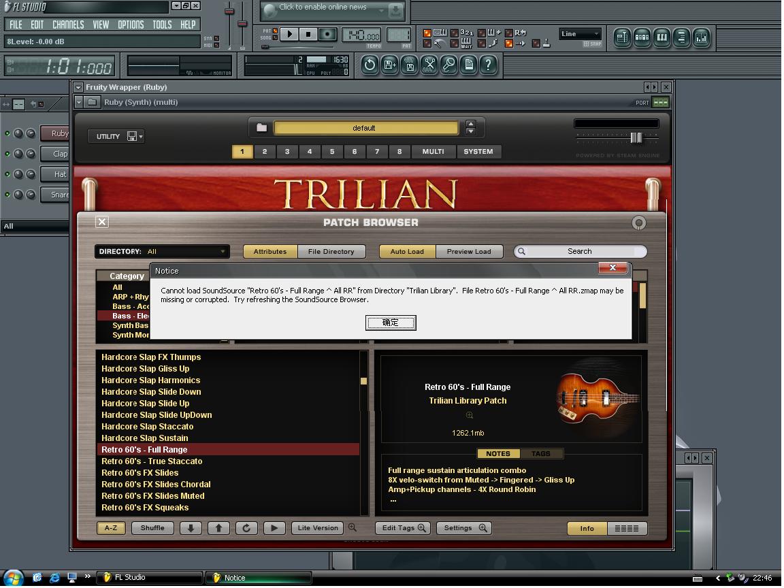Viewport: 784px width, 588px height.
Task: Click the help question-mark icon
Action: 489,65
